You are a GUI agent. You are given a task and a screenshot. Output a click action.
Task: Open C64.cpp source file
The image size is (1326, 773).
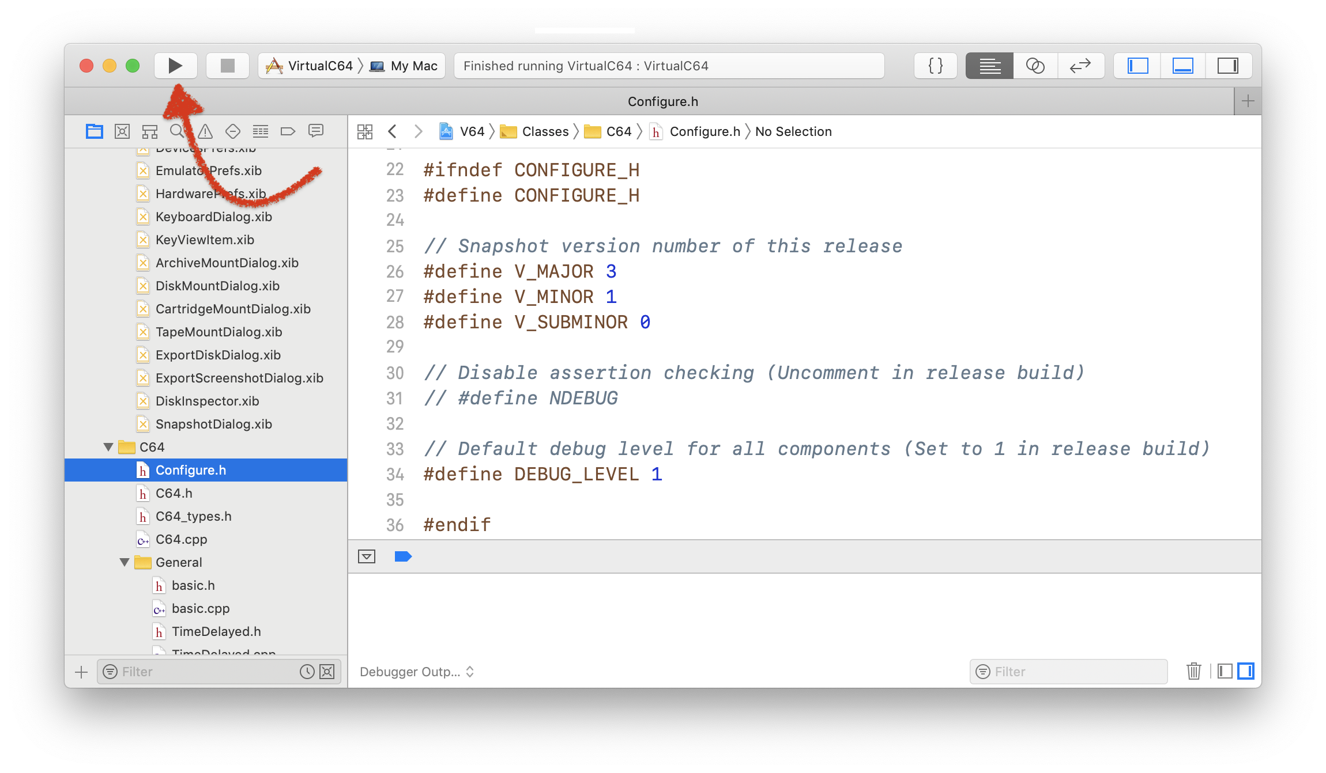click(x=206, y=539)
